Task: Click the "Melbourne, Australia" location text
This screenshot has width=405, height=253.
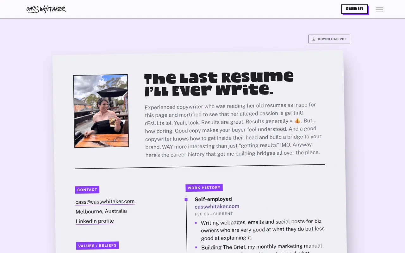Action: (101, 211)
